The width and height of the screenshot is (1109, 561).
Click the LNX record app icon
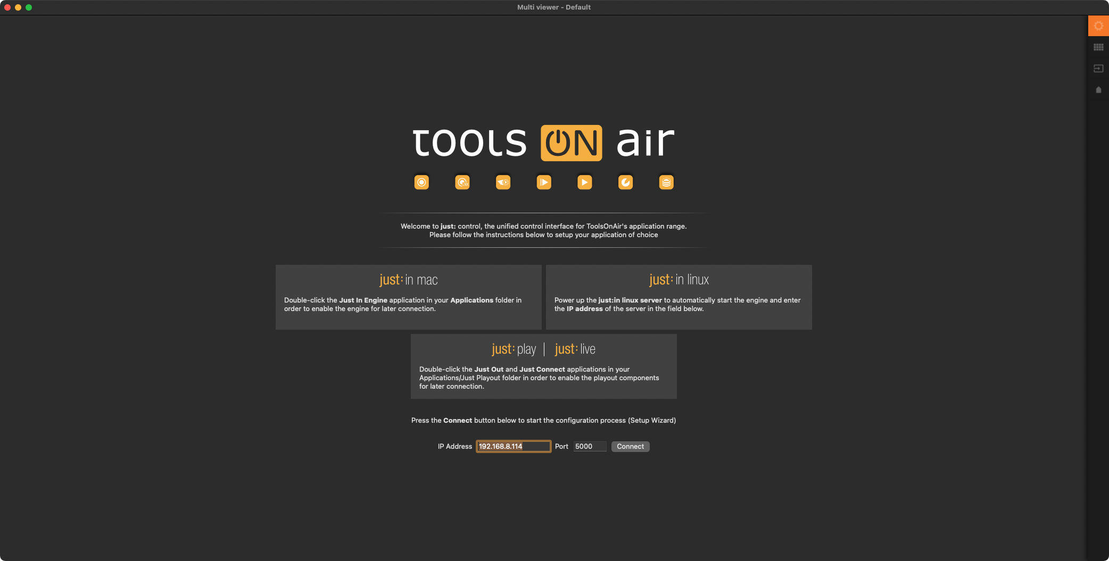pyautogui.click(x=462, y=182)
